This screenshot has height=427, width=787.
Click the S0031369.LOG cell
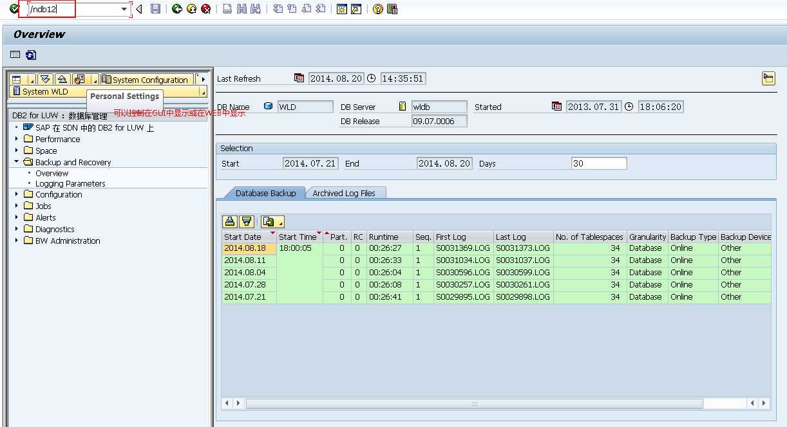(464, 248)
